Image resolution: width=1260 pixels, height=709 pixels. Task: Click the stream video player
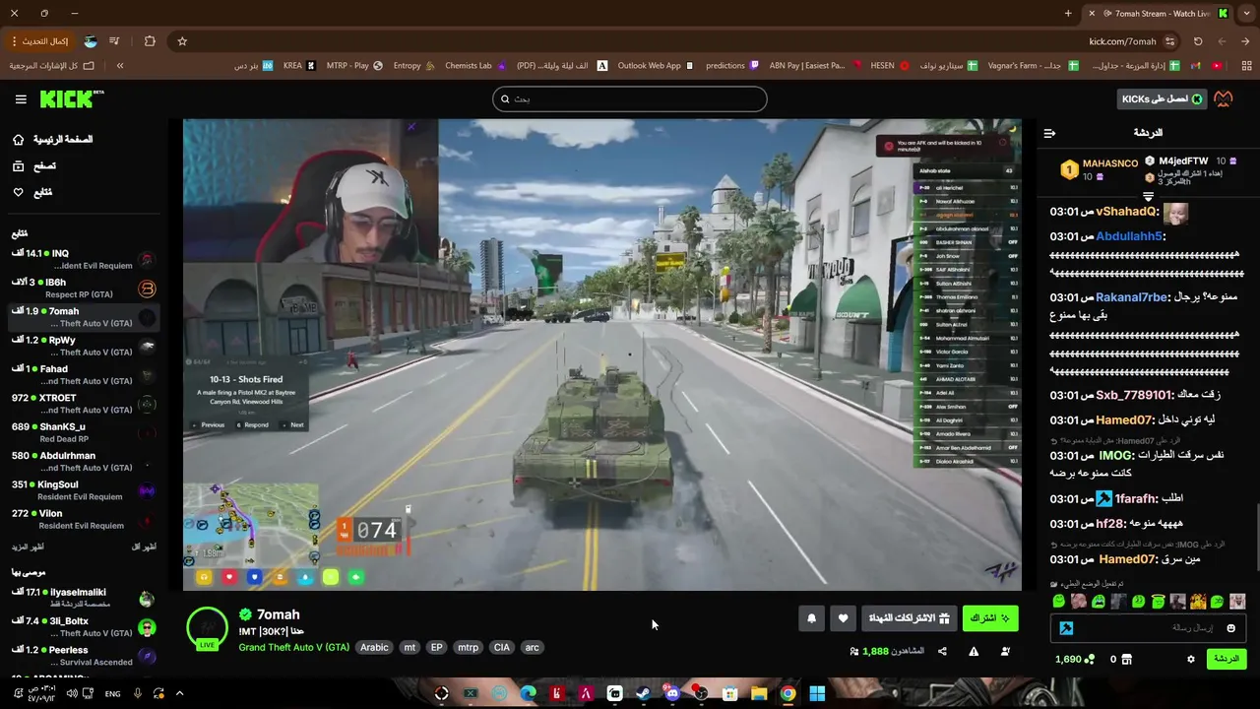[601, 354]
